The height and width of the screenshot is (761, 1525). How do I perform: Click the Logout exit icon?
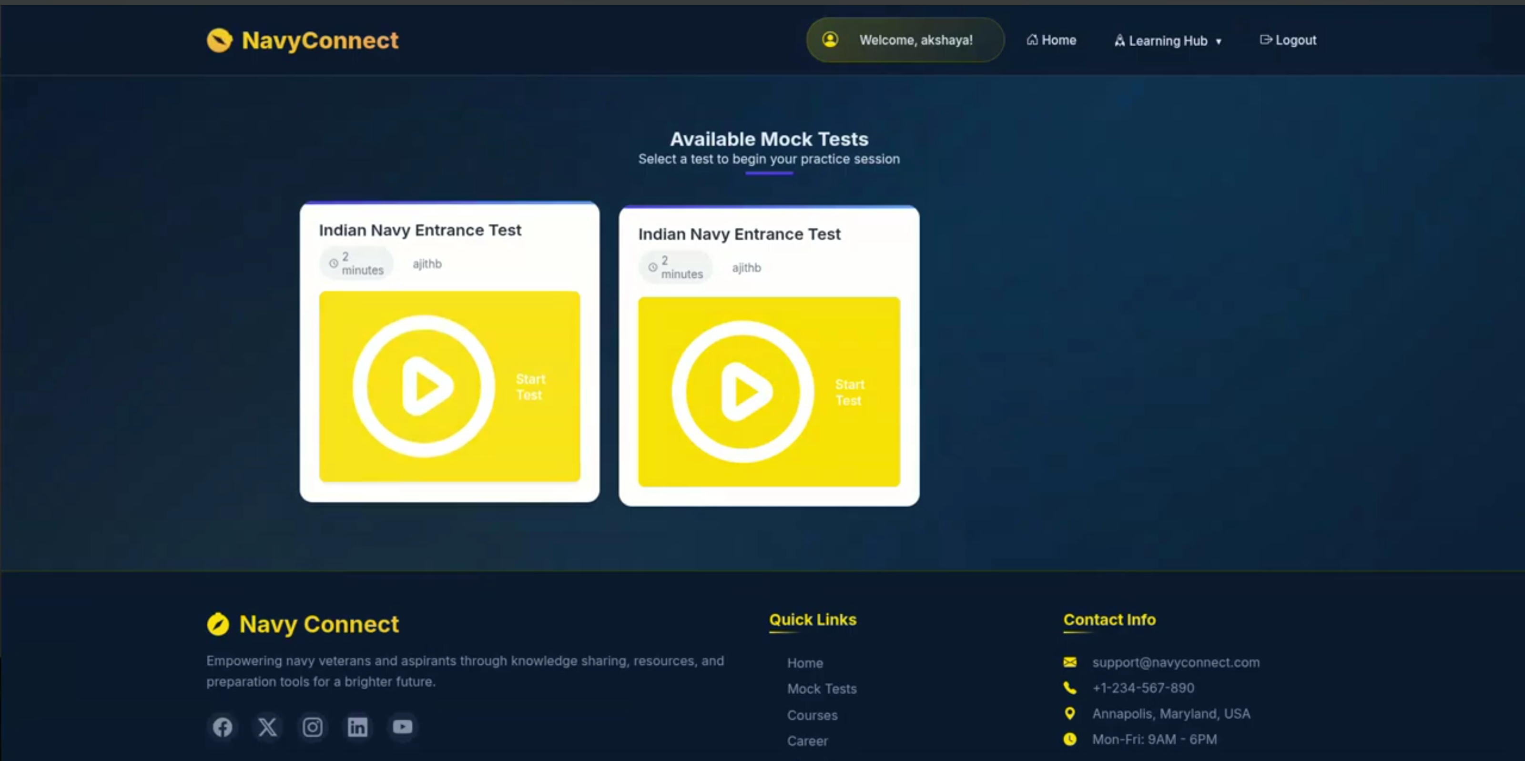1266,40
